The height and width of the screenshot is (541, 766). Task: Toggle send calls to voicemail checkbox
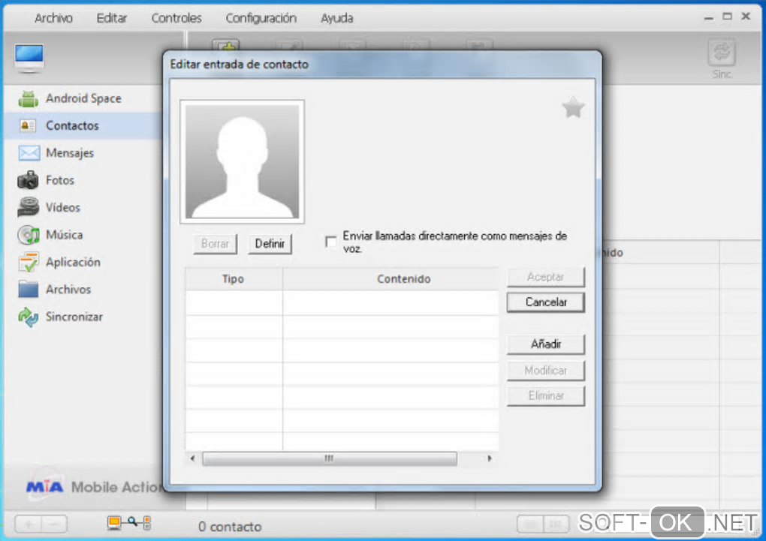[330, 242]
